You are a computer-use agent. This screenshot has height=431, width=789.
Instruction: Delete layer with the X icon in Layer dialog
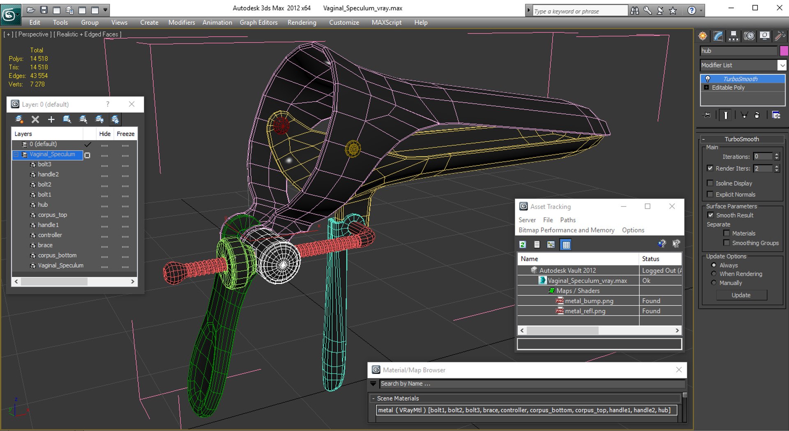coord(35,120)
